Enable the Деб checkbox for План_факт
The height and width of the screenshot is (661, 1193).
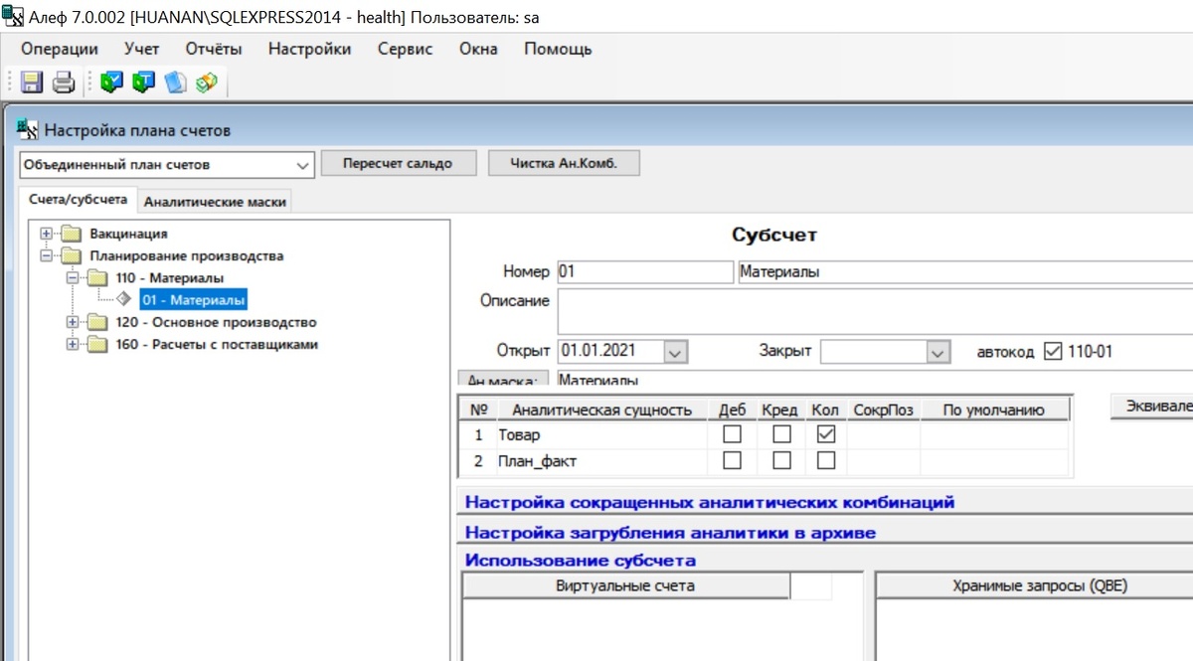731,460
